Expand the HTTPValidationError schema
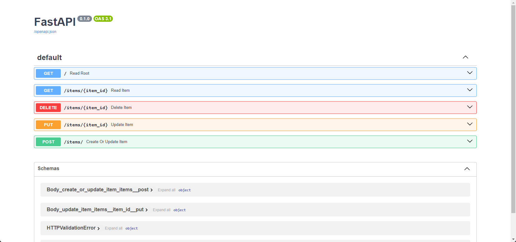The width and height of the screenshot is (516, 242). point(73,228)
